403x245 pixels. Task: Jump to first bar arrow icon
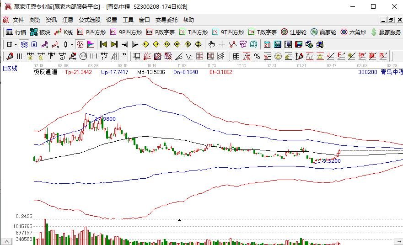tap(103, 44)
